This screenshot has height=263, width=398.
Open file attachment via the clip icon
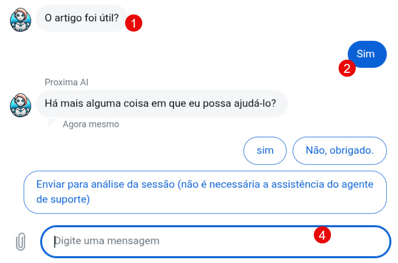click(20, 241)
